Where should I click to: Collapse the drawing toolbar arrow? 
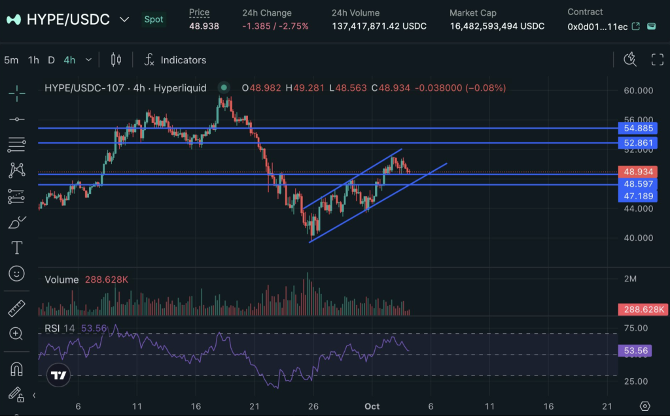point(34,396)
